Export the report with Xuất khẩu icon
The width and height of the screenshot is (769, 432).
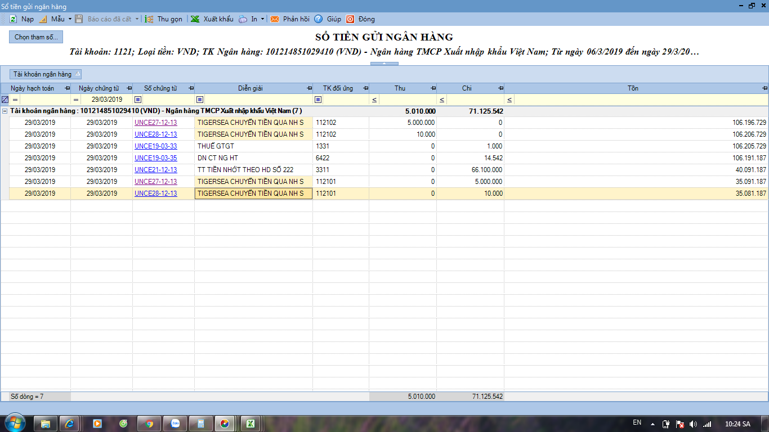(195, 19)
